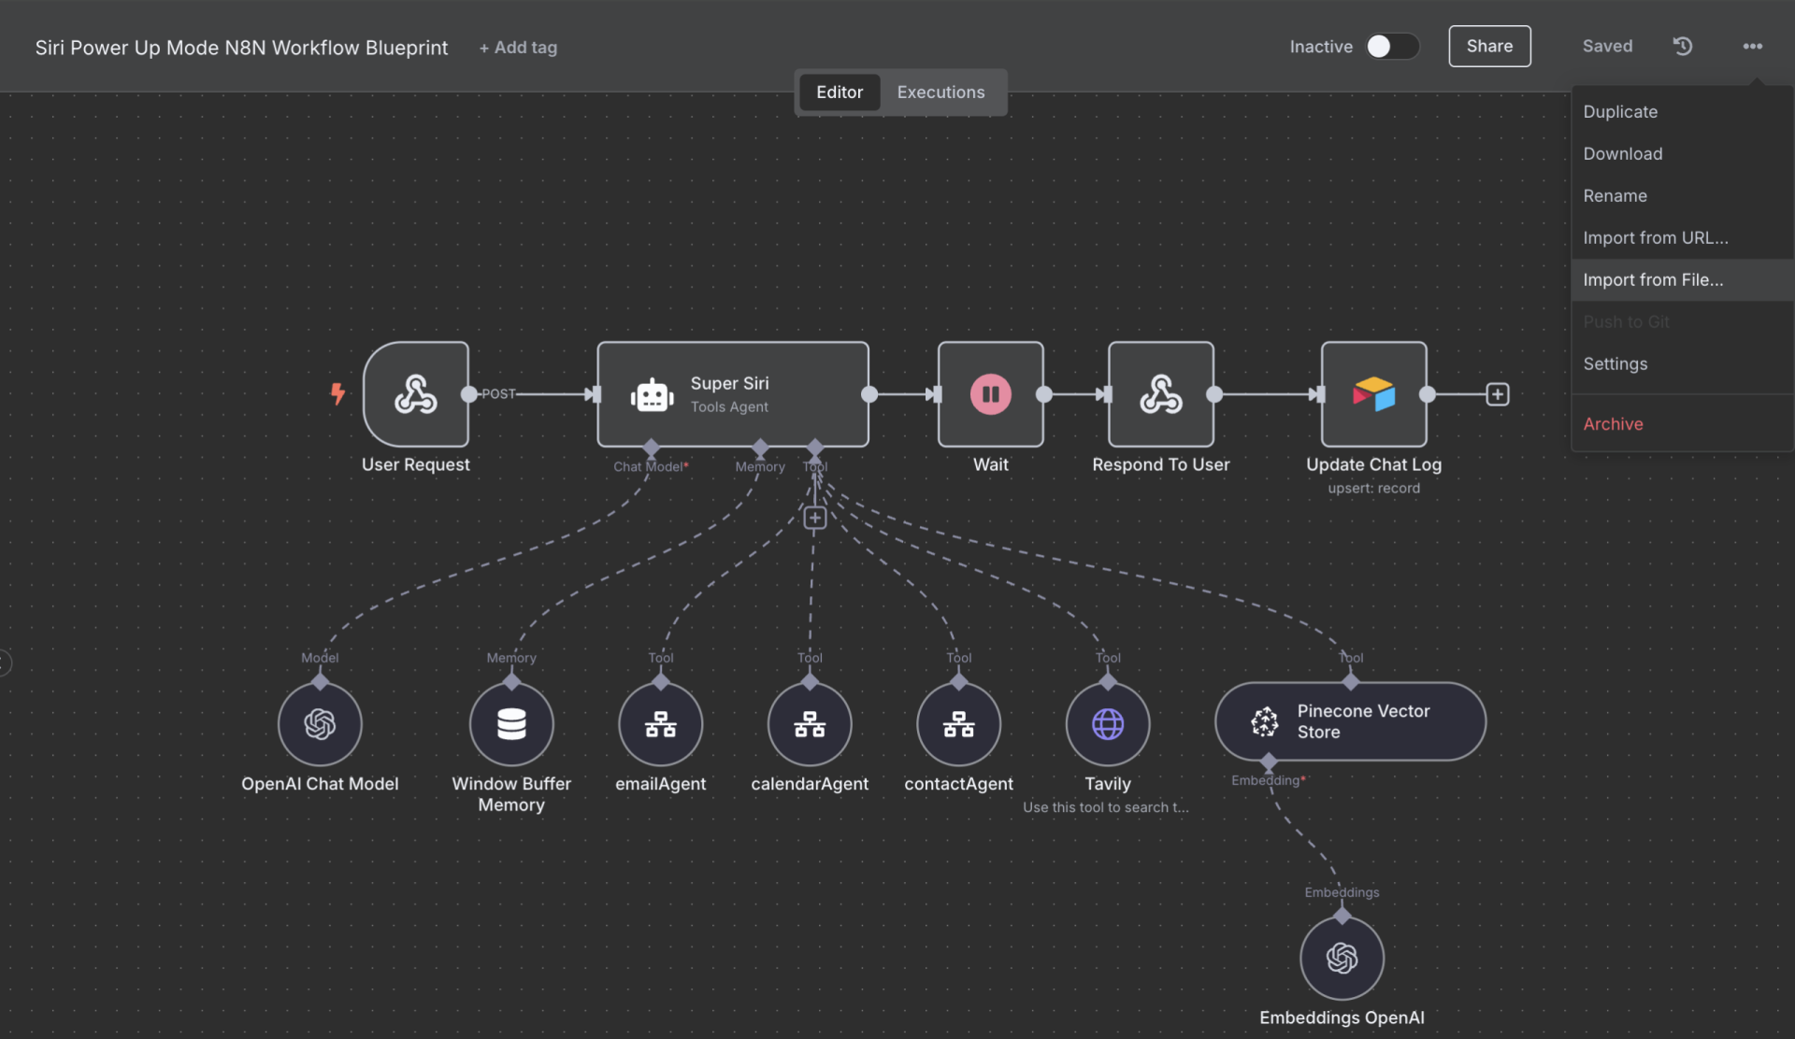Click the Share button
This screenshot has height=1039, width=1795.
pos(1489,46)
